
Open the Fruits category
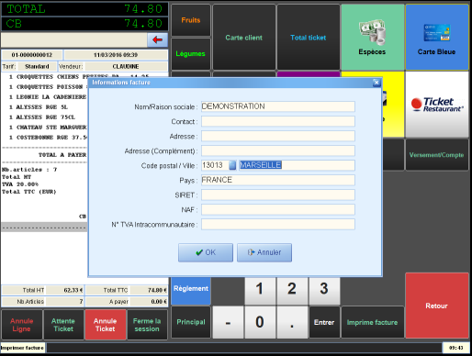(191, 20)
